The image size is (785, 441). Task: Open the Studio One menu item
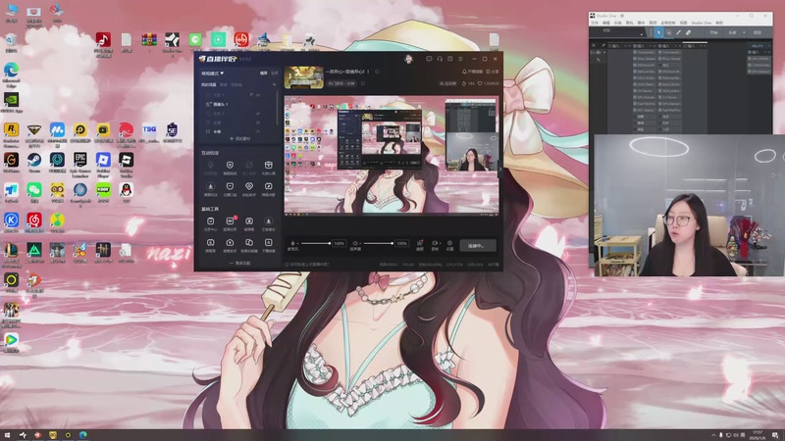(x=702, y=23)
